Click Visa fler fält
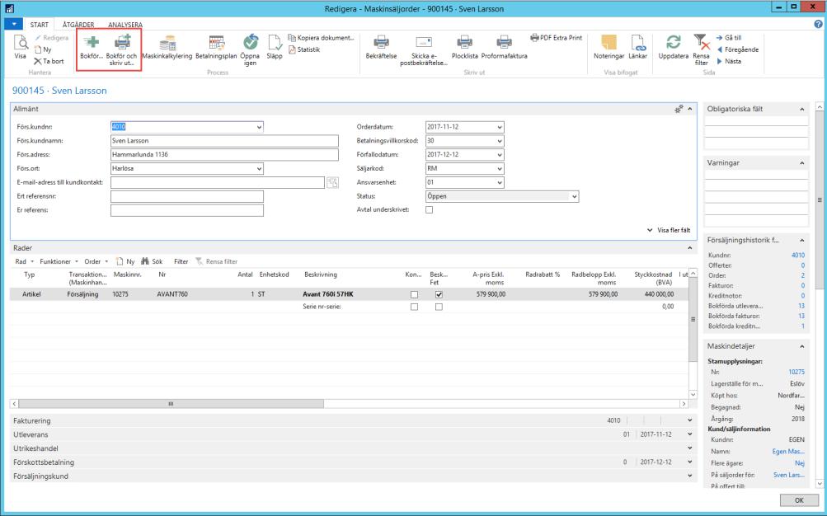The height and width of the screenshot is (516, 827). pyautogui.click(x=669, y=230)
